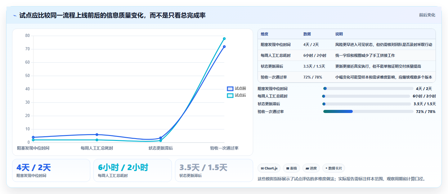This screenshot has height=194, width=448.
Task: Click description starting 更新更接近真实执行
Action: (378, 66)
